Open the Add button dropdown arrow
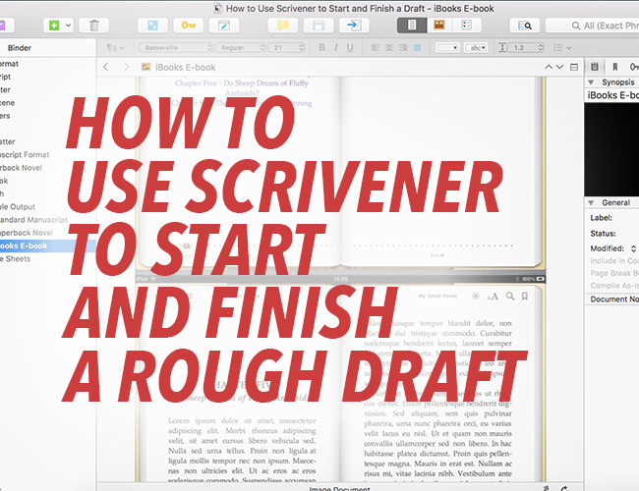639x491 pixels. 68,26
